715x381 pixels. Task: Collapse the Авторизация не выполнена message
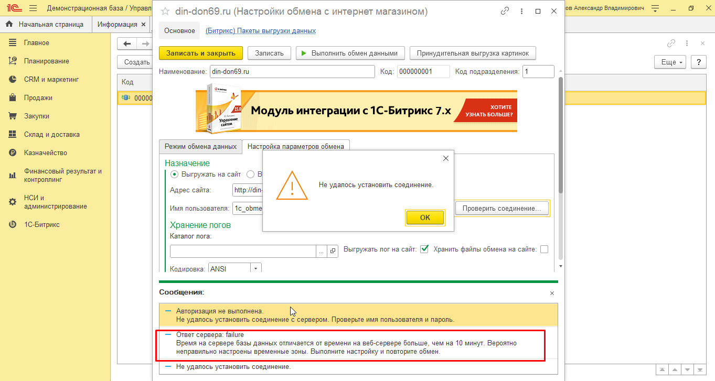[168, 311]
